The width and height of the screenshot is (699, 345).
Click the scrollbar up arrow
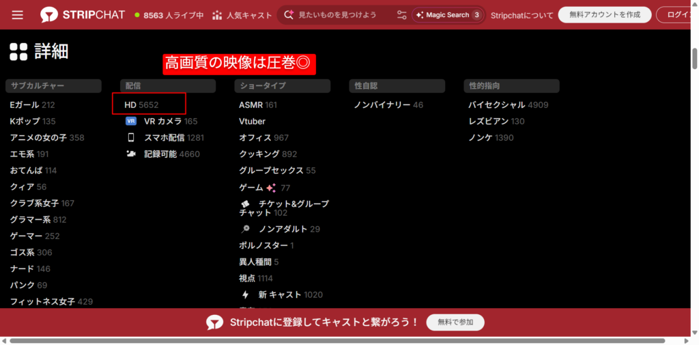click(x=694, y=3)
